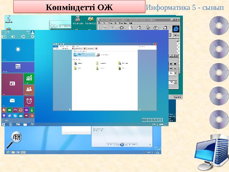
Task: Click Links label in Internet Explorer window
Action: [177, 35]
